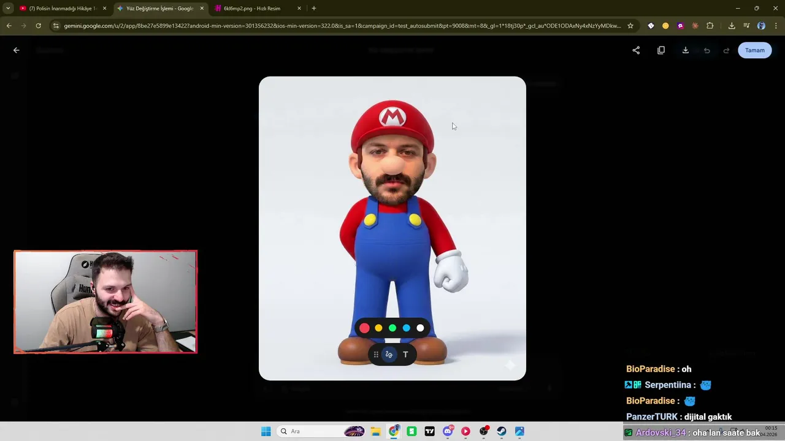Open Steam from the taskbar
This screenshot has width=785, height=441.
click(x=502, y=431)
